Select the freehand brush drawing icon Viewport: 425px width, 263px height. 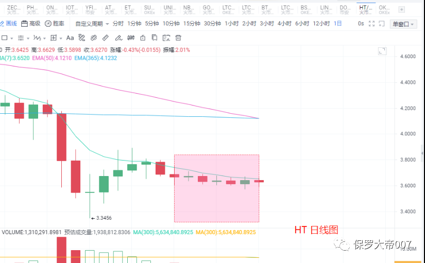[118, 38]
